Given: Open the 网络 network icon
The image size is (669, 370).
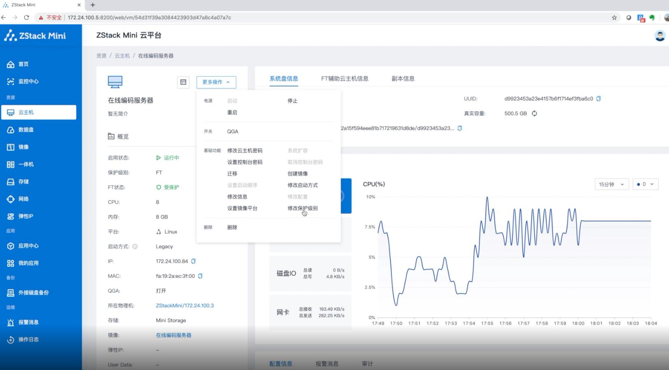Looking at the screenshot, I should (11, 199).
